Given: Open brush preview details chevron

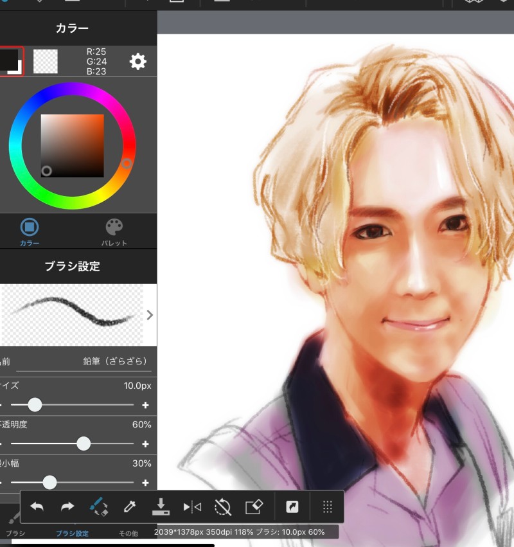Looking at the screenshot, I should coord(150,315).
